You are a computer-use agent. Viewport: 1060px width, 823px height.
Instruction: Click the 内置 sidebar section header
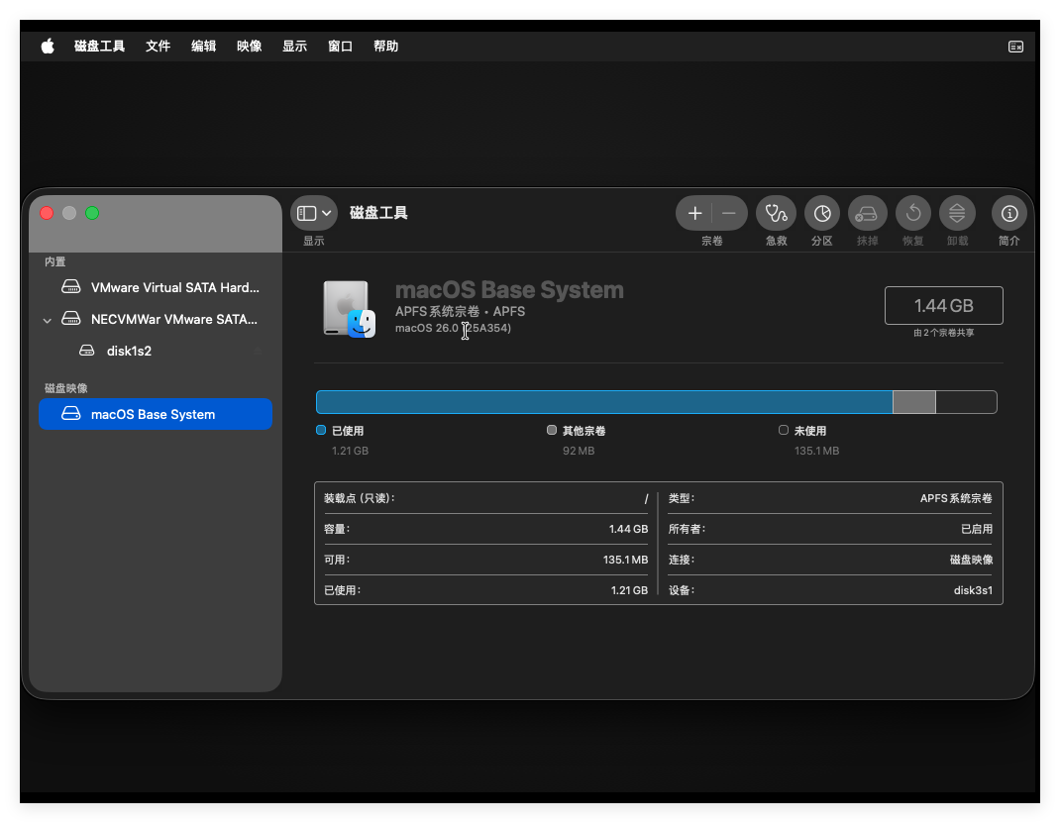[x=55, y=261]
